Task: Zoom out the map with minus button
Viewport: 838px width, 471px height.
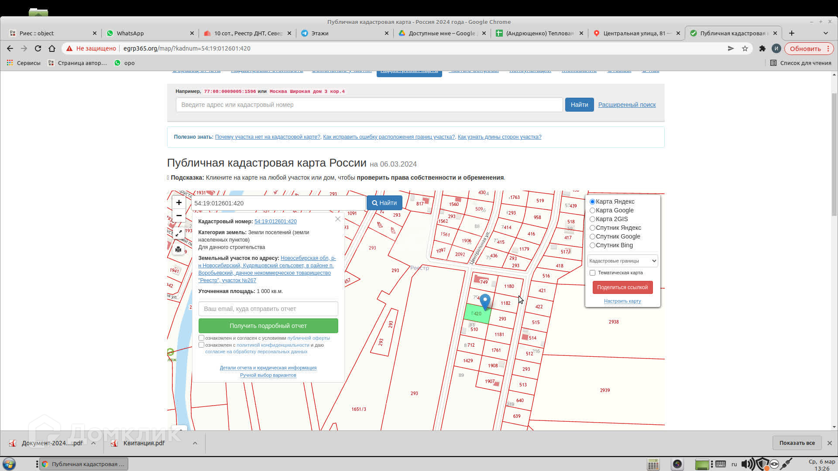Action: click(179, 215)
